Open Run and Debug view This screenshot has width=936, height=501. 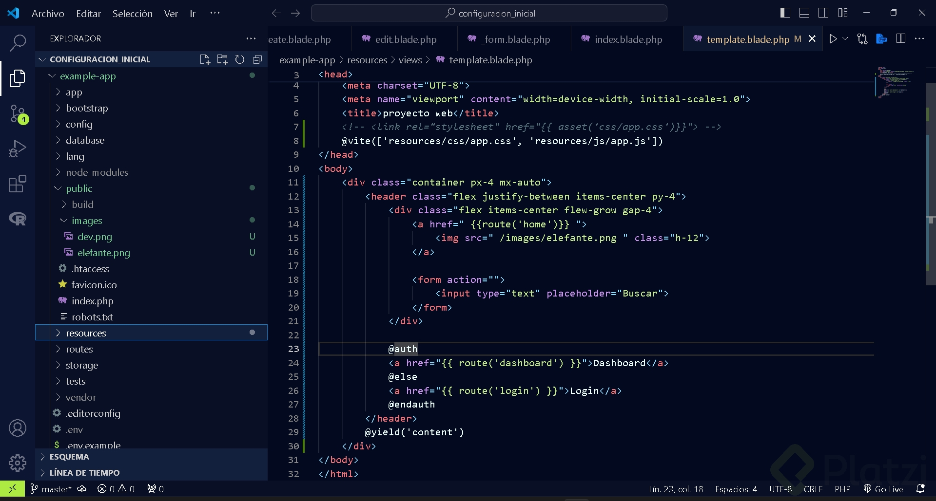(x=18, y=149)
